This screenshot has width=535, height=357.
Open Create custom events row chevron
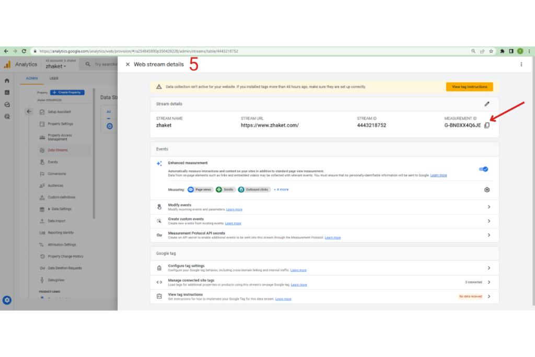coord(489,221)
